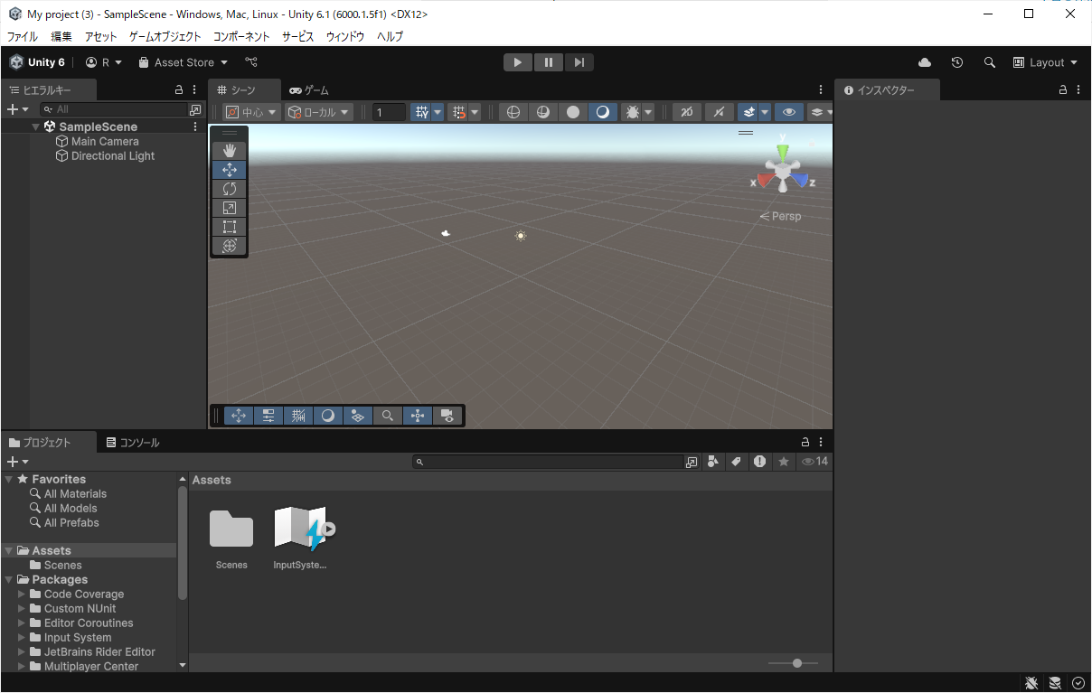
Task: Open the ファイル menu
Action: [23, 36]
